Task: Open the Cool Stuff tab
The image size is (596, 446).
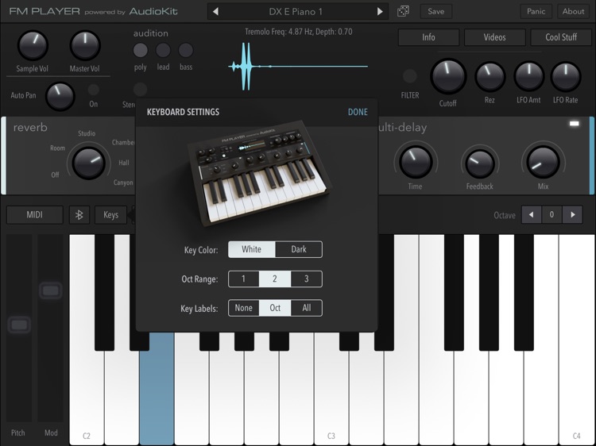Action: tap(561, 37)
